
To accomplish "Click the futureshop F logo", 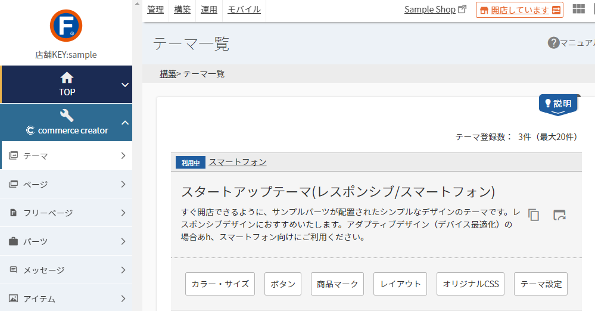I will tap(66, 26).
